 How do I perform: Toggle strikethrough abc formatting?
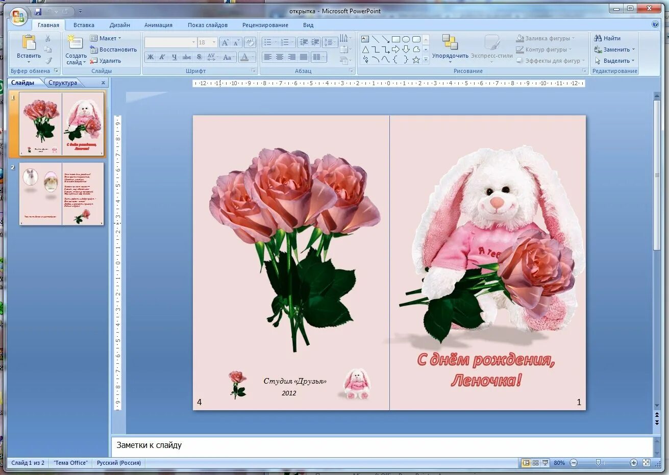point(187,57)
